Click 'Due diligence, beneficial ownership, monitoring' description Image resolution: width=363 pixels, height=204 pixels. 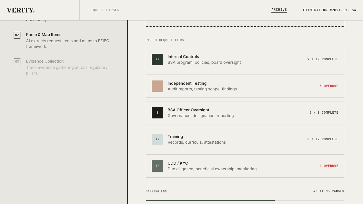(x=212, y=169)
